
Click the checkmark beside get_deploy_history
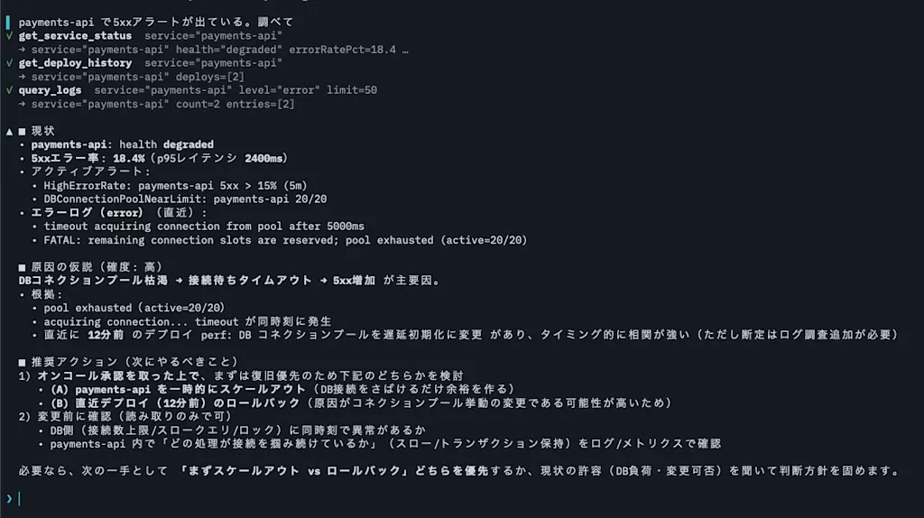click(9, 63)
